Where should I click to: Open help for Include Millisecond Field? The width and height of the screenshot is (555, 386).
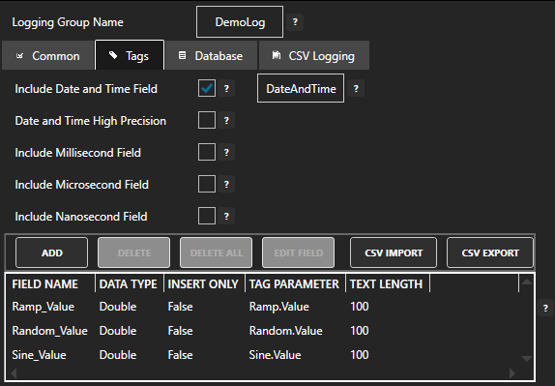tap(226, 152)
